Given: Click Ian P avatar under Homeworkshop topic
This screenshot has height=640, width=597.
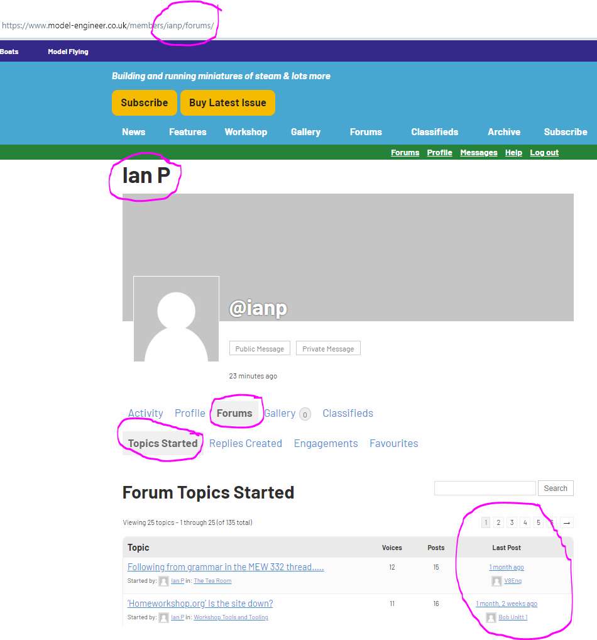Looking at the screenshot, I should tap(163, 617).
